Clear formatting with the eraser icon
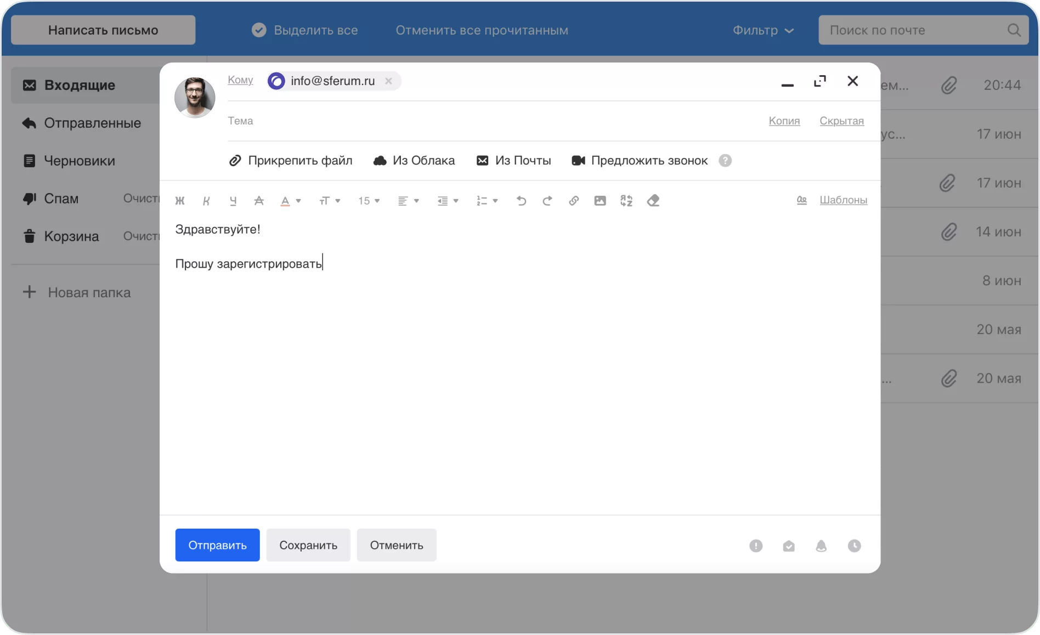Viewport: 1040px width, 635px height. coord(653,201)
